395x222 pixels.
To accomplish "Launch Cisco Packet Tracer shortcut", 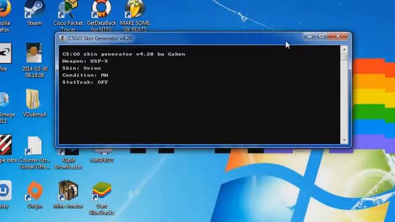I will (x=68, y=15).
